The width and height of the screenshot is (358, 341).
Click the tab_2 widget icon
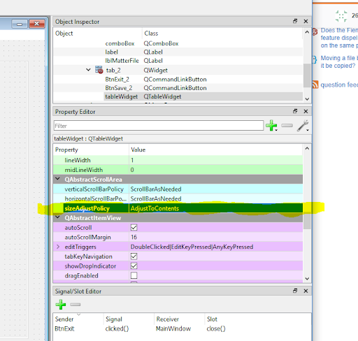(99, 70)
